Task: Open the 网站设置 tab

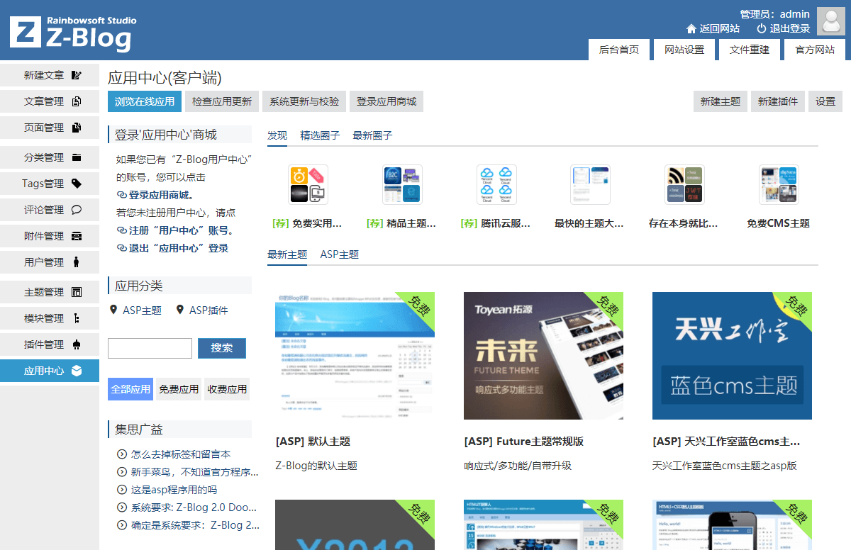Action: tap(684, 50)
